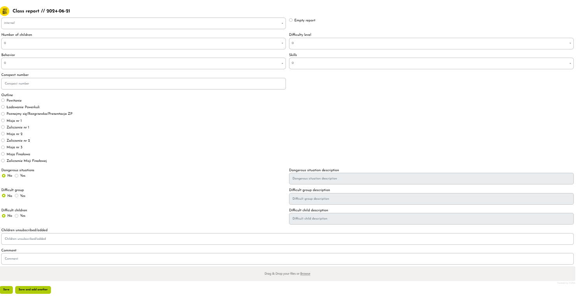Click Save and add another button
The height and width of the screenshot is (302, 580).
tap(33, 290)
